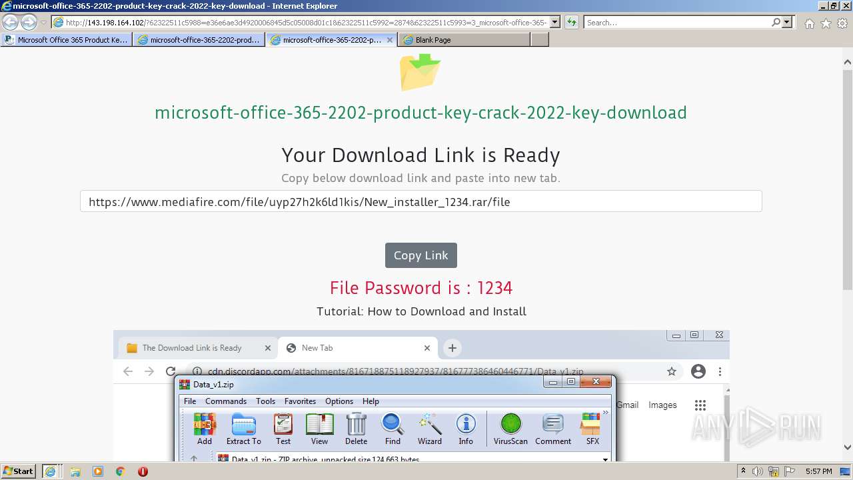This screenshot has width=853, height=480.
Task: Click the volume speaker icon in the system tray
Action: point(758,471)
